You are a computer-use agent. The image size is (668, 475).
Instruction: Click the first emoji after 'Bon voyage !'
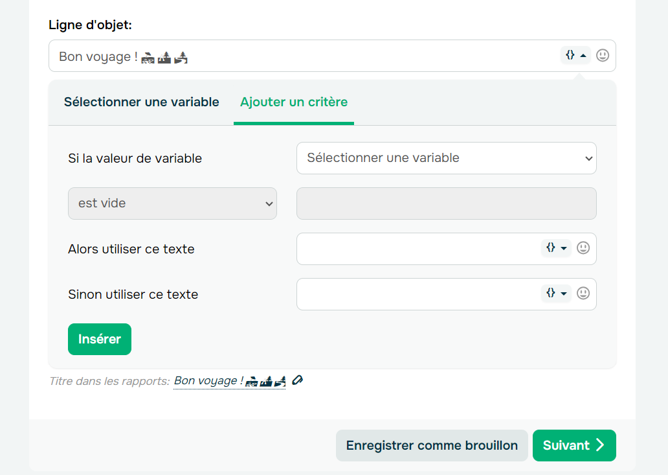coord(147,57)
